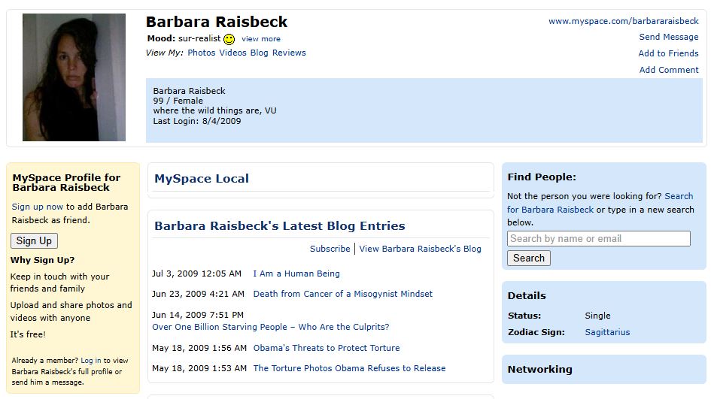Click 'MySpace Profile for Barbara Raisbeck' heading

click(x=66, y=183)
